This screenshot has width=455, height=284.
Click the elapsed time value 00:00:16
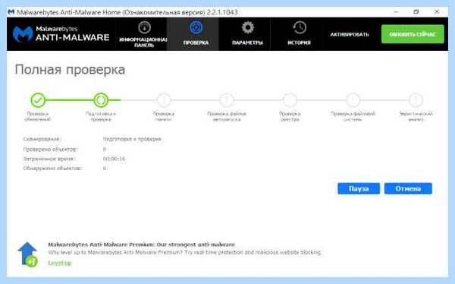[114, 159]
